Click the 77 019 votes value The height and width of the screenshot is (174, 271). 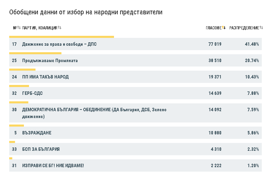[x=215, y=44]
